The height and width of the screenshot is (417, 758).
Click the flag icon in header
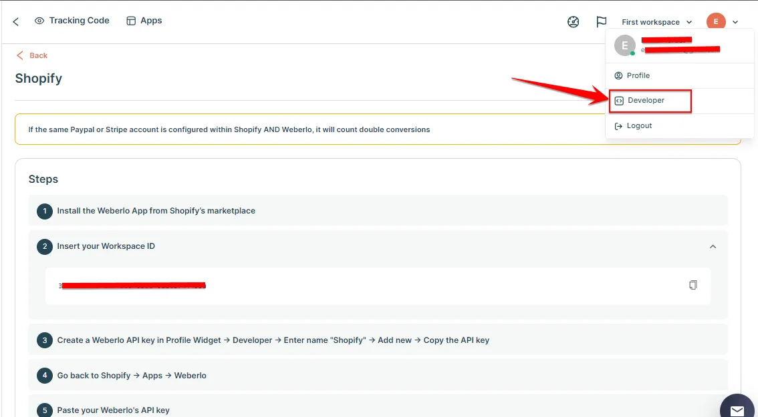[x=602, y=22]
